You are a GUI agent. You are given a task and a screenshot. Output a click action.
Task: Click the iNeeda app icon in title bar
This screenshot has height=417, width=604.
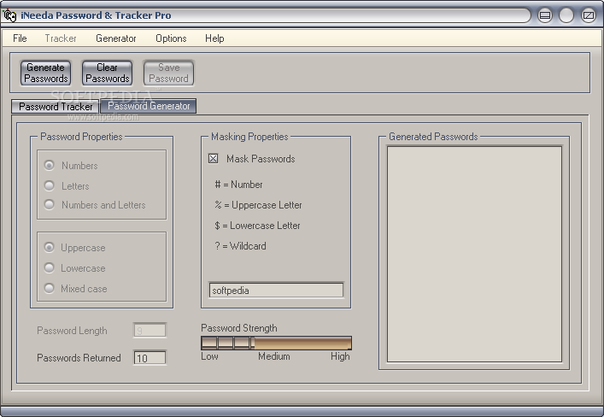tap(9, 15)
